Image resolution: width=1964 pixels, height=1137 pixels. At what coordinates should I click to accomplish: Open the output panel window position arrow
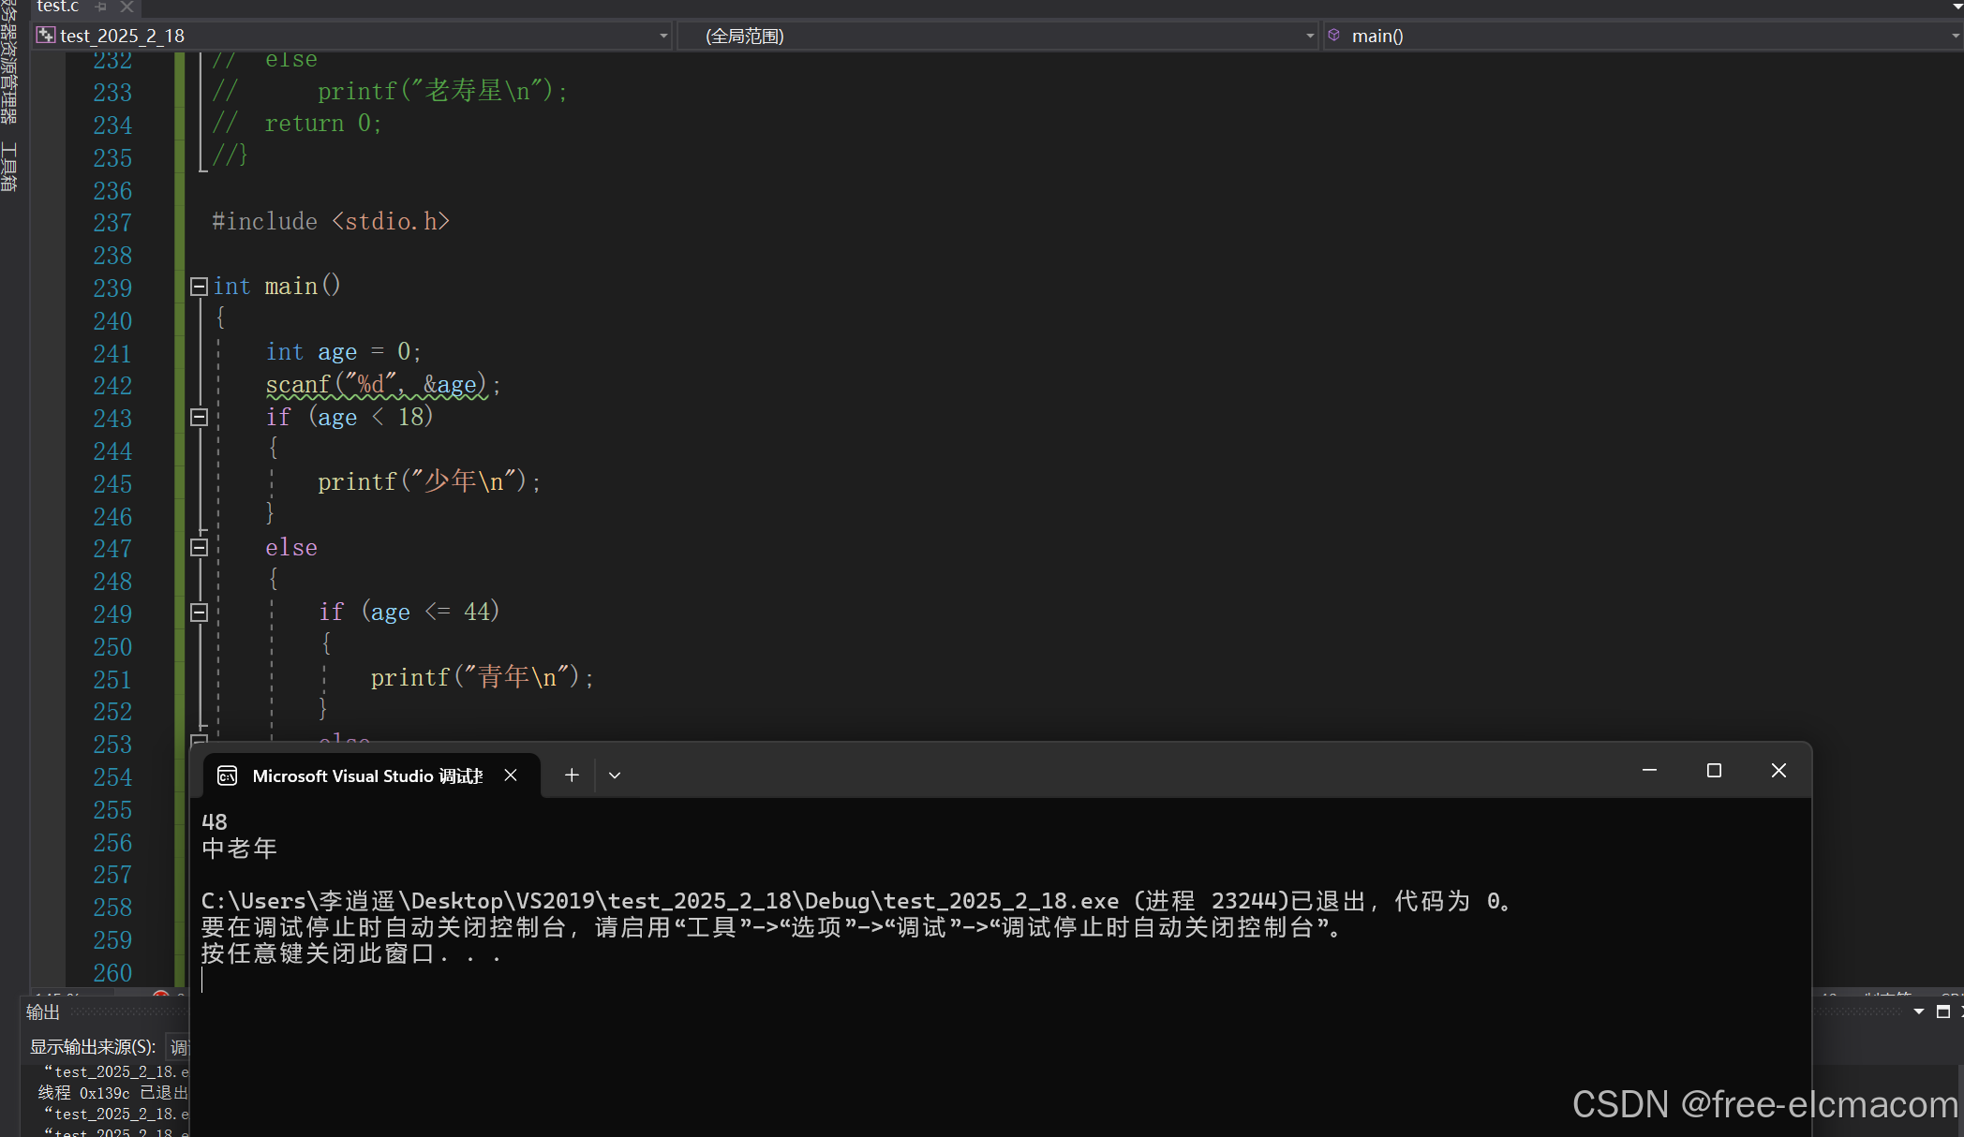tap(1918, 1011)
